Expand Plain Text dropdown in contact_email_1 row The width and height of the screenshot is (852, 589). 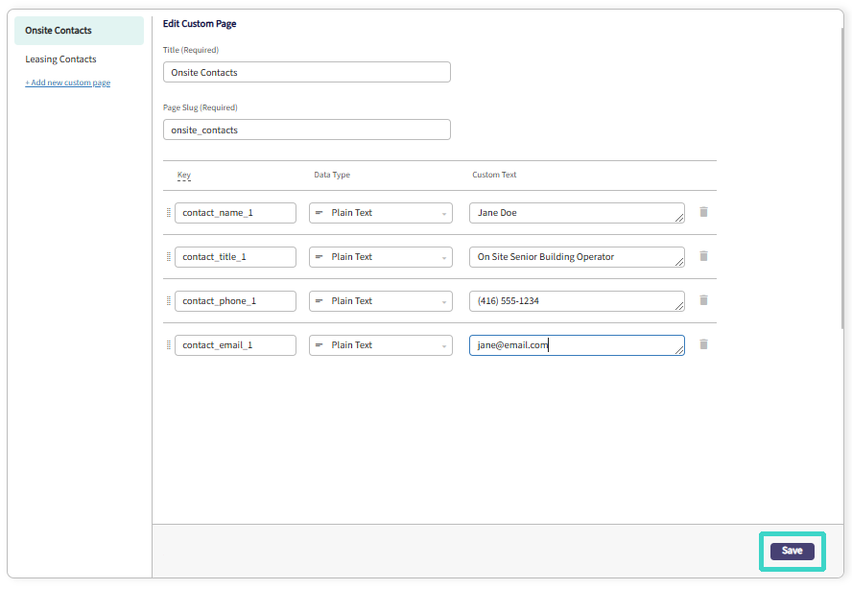pos(380,345)
